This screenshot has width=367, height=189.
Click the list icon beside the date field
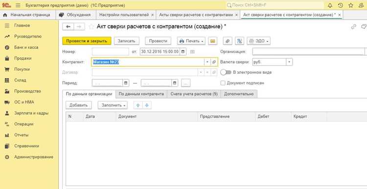click(x=192, y=52)
